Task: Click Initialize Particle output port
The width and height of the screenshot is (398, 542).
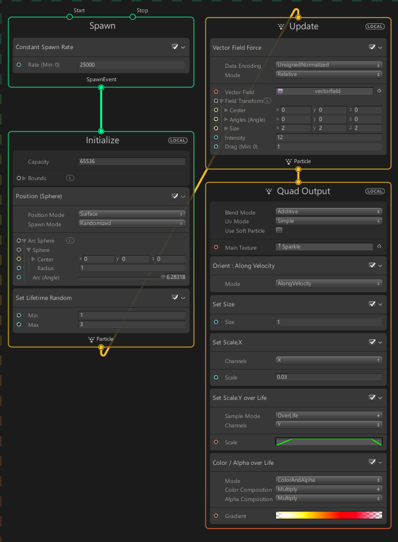Action: [x=101, y=347]
